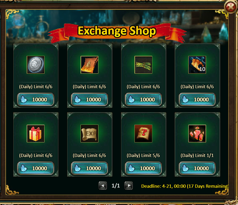Image resolution: width=238 pixels, height=205 pixels.
Task: Select the flaming scroll item icon
Action: (89, 65)
